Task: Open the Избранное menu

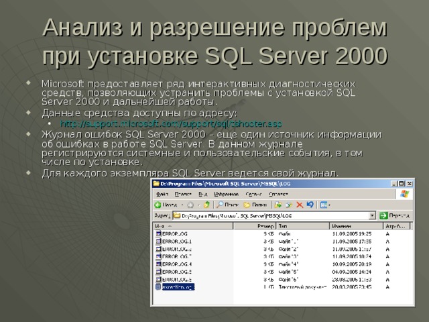Action: (x=227, y=194)
